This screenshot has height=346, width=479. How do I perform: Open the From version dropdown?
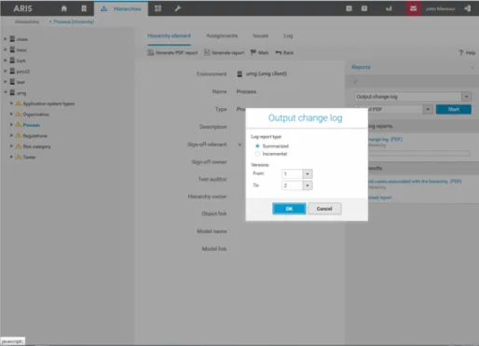[x=308, y=173]
